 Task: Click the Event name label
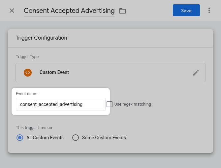[26, 94]
